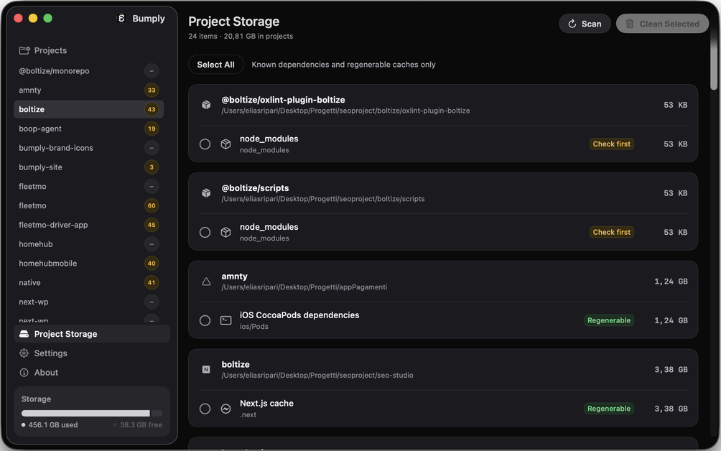Screen dimensions: 721x451
Task: Click the @boltize/scripts folder path text
Action: point(322,199)
